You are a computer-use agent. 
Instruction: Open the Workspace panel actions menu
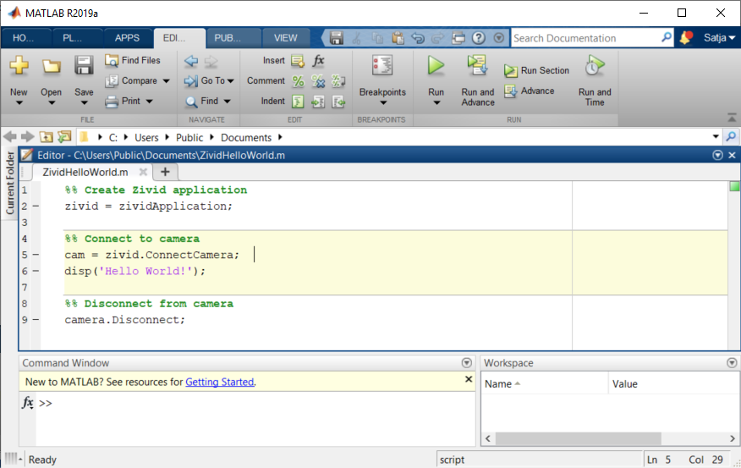732,362
